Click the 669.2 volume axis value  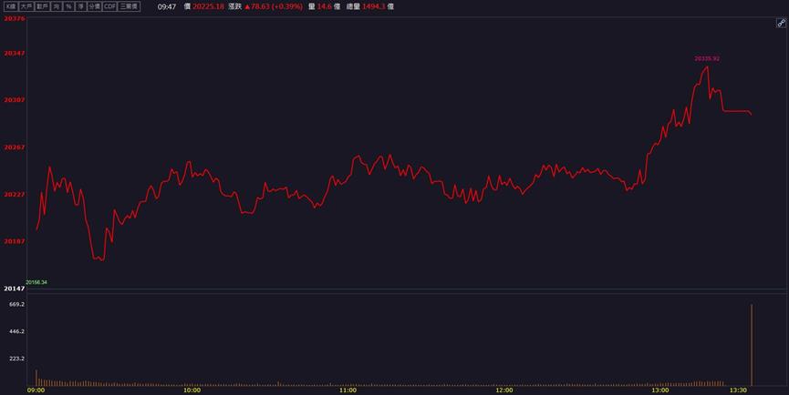(16, 304)
